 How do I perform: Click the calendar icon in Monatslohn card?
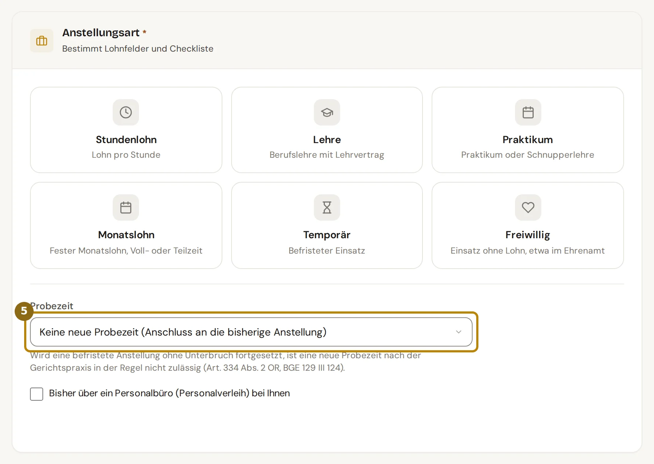tap(126, 207)
